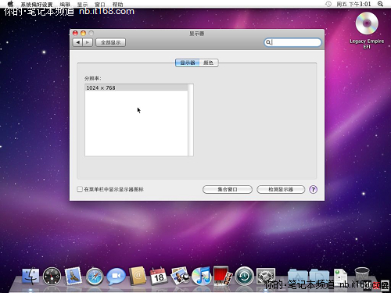Open the 窗口 menu
The width and height of the screenshot is (391, 293).
coord(100,5)
